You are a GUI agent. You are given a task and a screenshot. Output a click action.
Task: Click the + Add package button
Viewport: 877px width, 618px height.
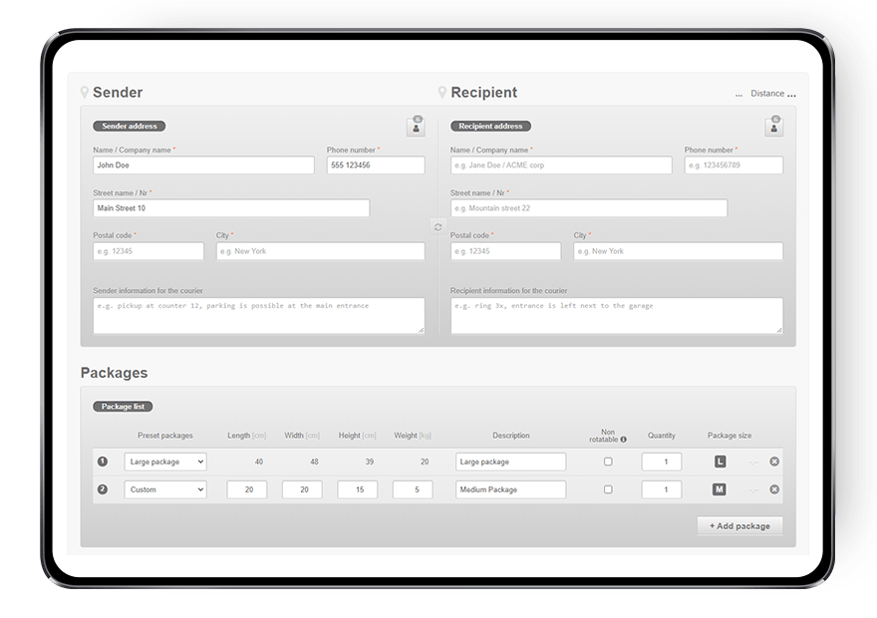pyautogui.click(x=739, y=525)
